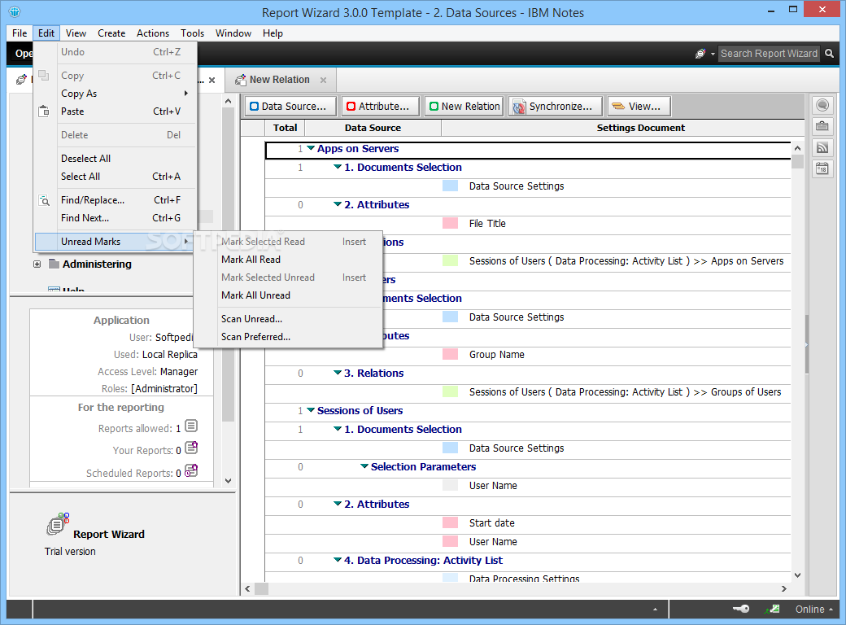Screen dimensions: 846x625
Task: Collapse Sessions of Users category
Action: pos(311,410)
